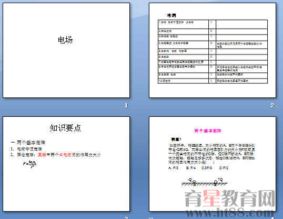Select the slide 2 thumbnail with the 考纲 table
Viewport: 283px width, 219px height.
[x=213, y=50]
